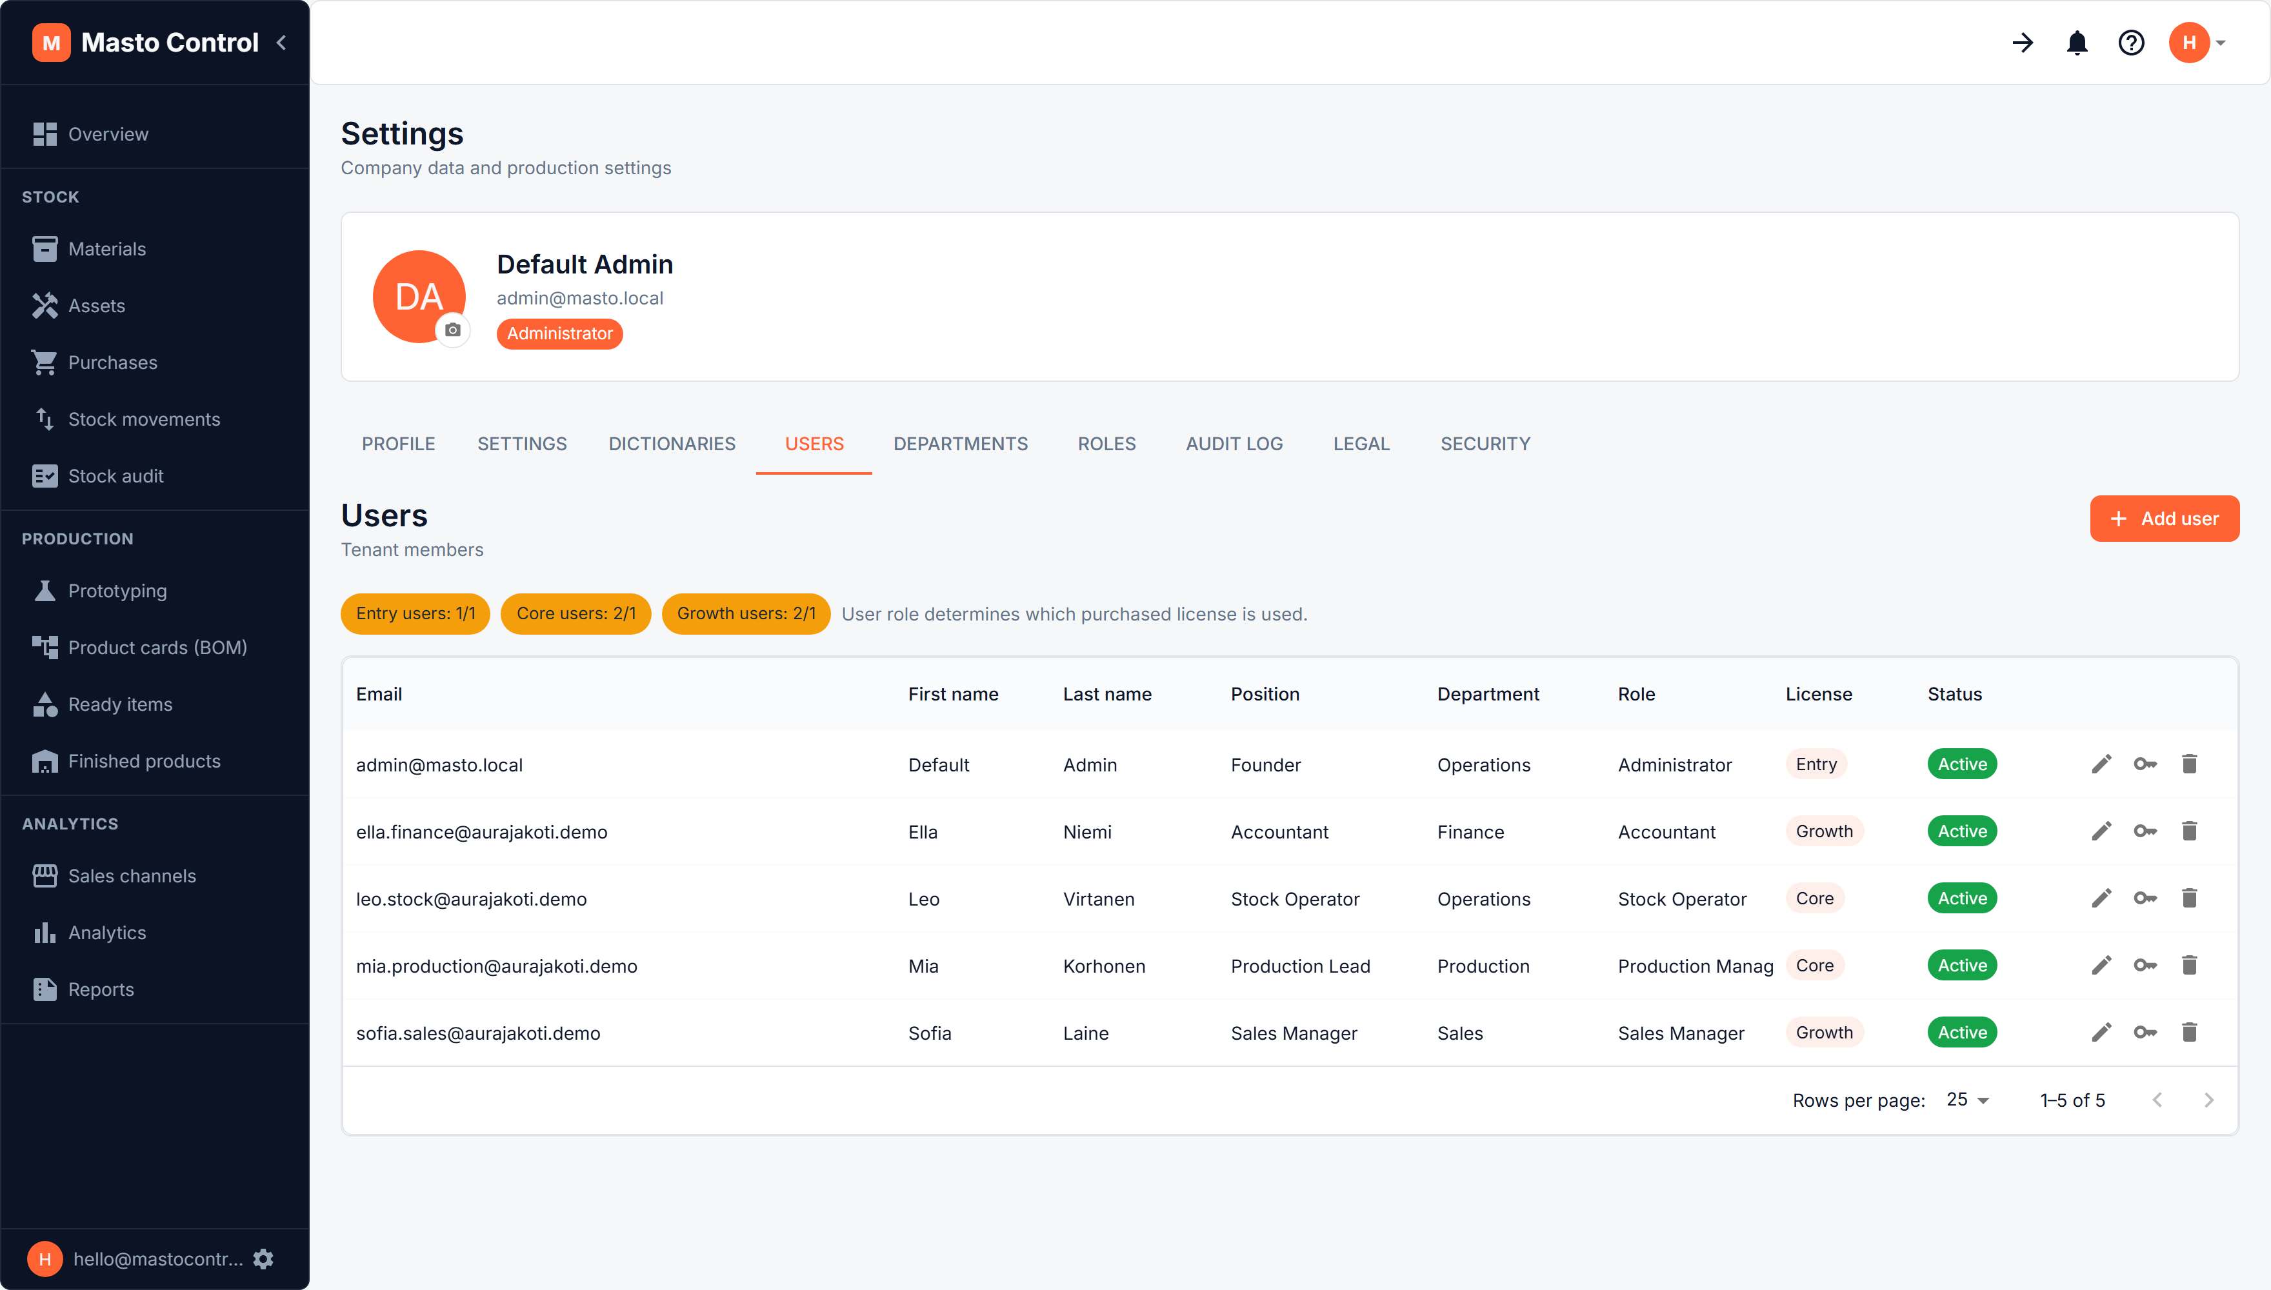Go to previous page of users
Screen dimensions: 2271x1290
click(2157, 1100)
